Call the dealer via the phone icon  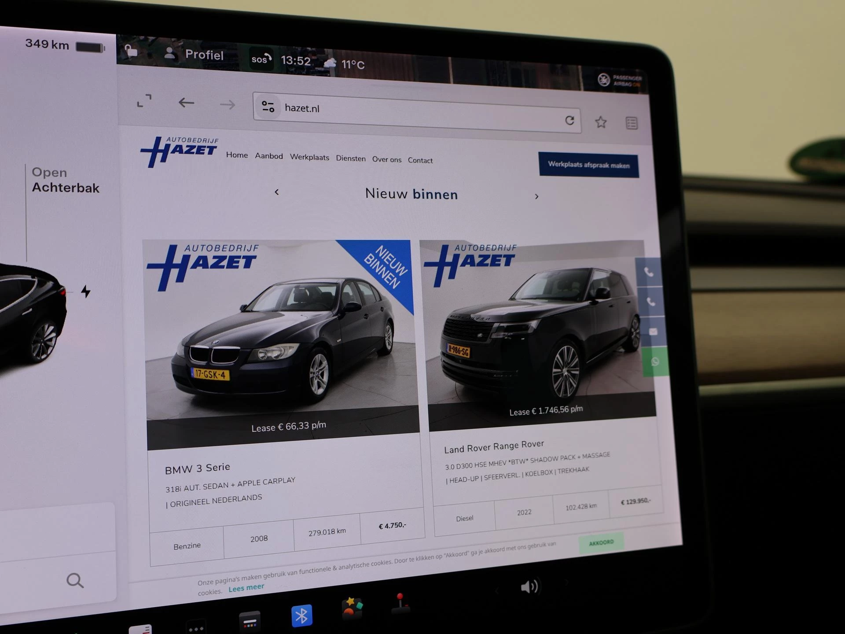[650, 273]
